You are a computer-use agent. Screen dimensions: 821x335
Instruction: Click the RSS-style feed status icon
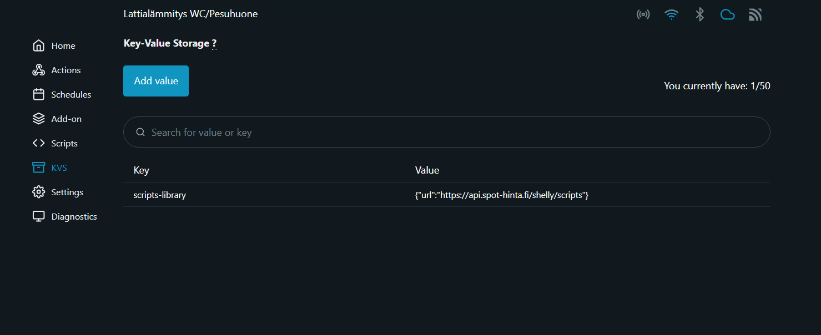[755, 14]
